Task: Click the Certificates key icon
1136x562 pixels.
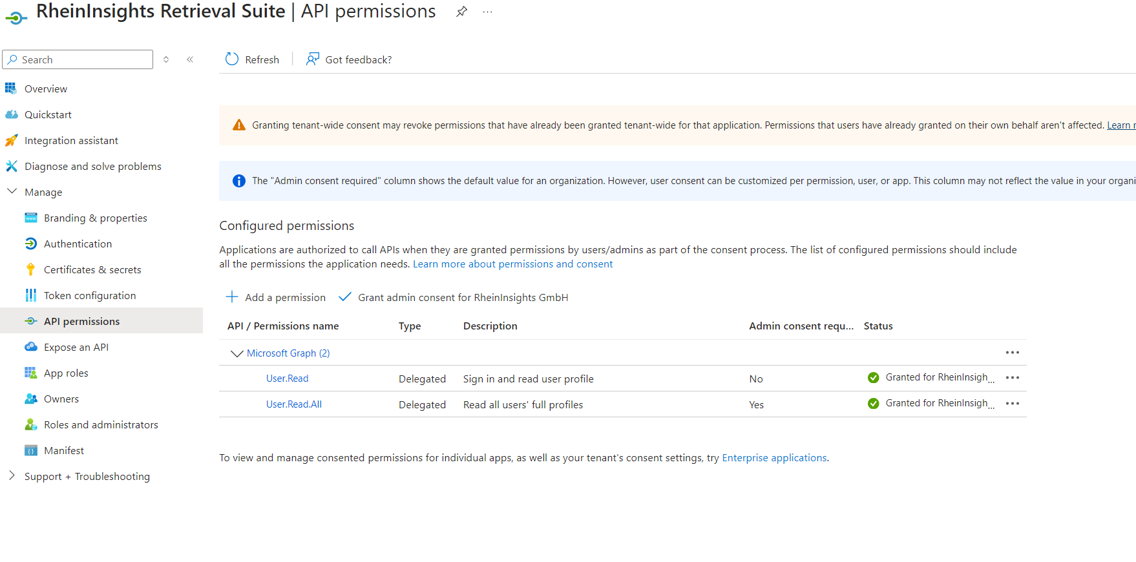Action: 30,269
